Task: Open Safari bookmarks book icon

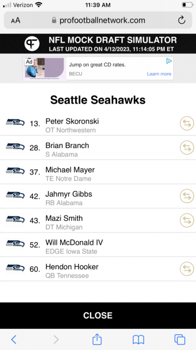Action: pos(138,340)
